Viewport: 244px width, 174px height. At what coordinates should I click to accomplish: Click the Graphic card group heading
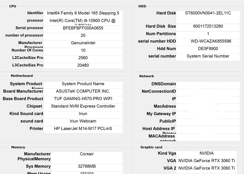[x=151, y=147]
